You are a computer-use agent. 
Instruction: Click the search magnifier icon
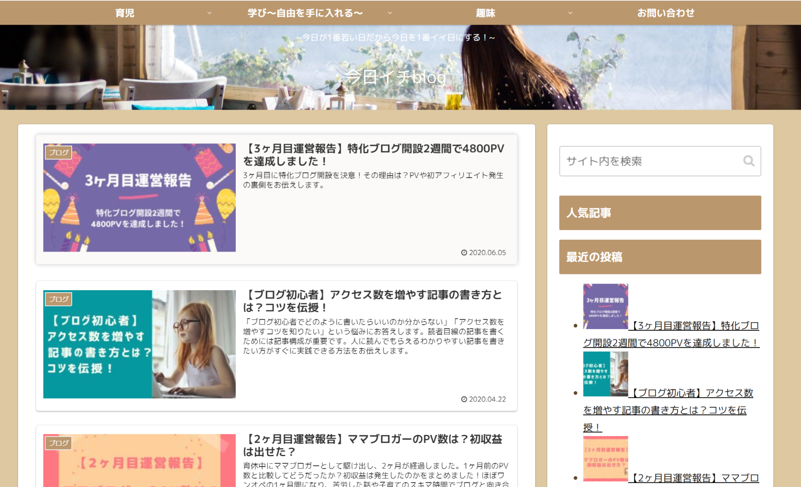point(748,161)
